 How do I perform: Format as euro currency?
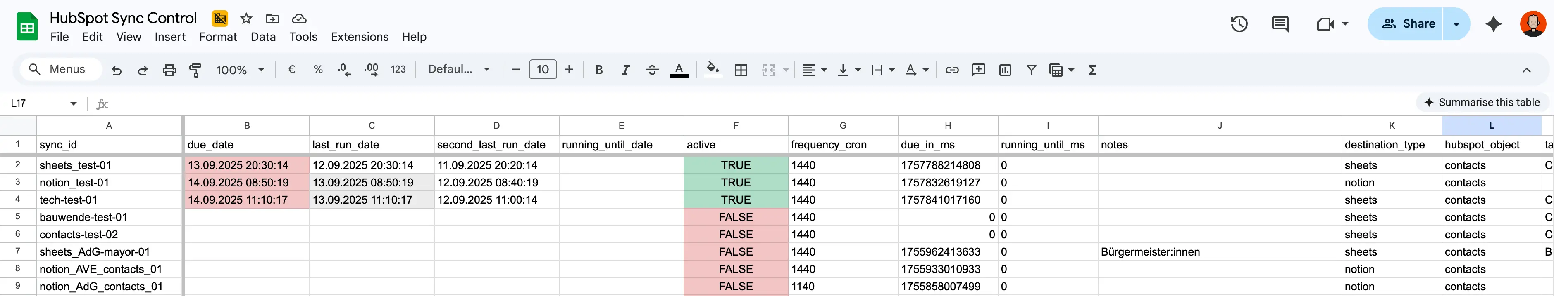tap(291, 70)
